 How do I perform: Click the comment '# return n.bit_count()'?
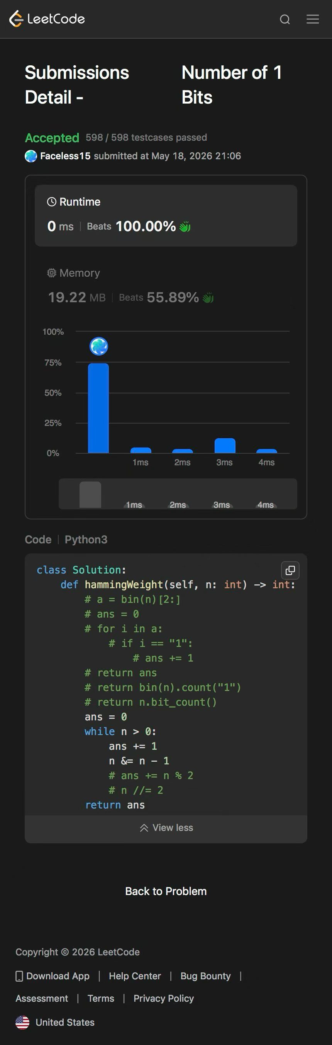[151, 702]
